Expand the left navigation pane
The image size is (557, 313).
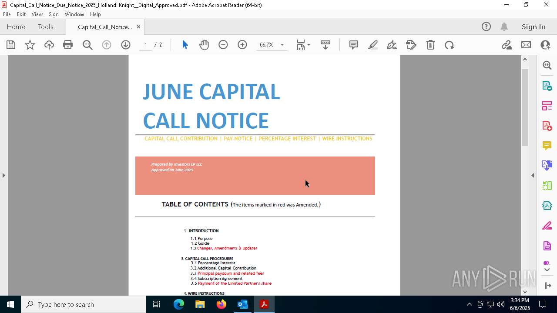tap(4, 175)
